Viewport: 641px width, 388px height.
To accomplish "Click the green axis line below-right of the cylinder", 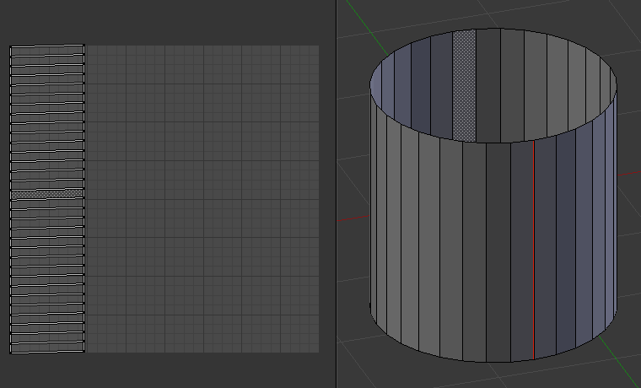I will tap(614, 354).
